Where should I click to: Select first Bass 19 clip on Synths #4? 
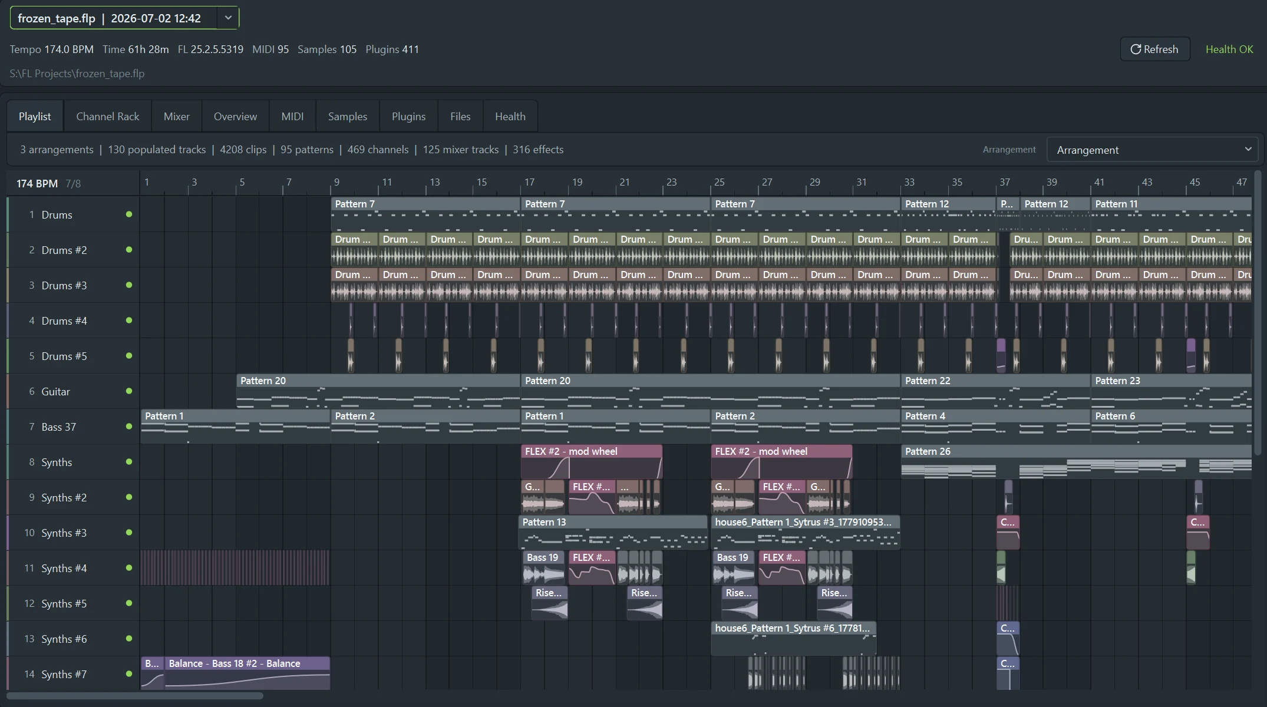pyautogui.click(x=543, y=568)
